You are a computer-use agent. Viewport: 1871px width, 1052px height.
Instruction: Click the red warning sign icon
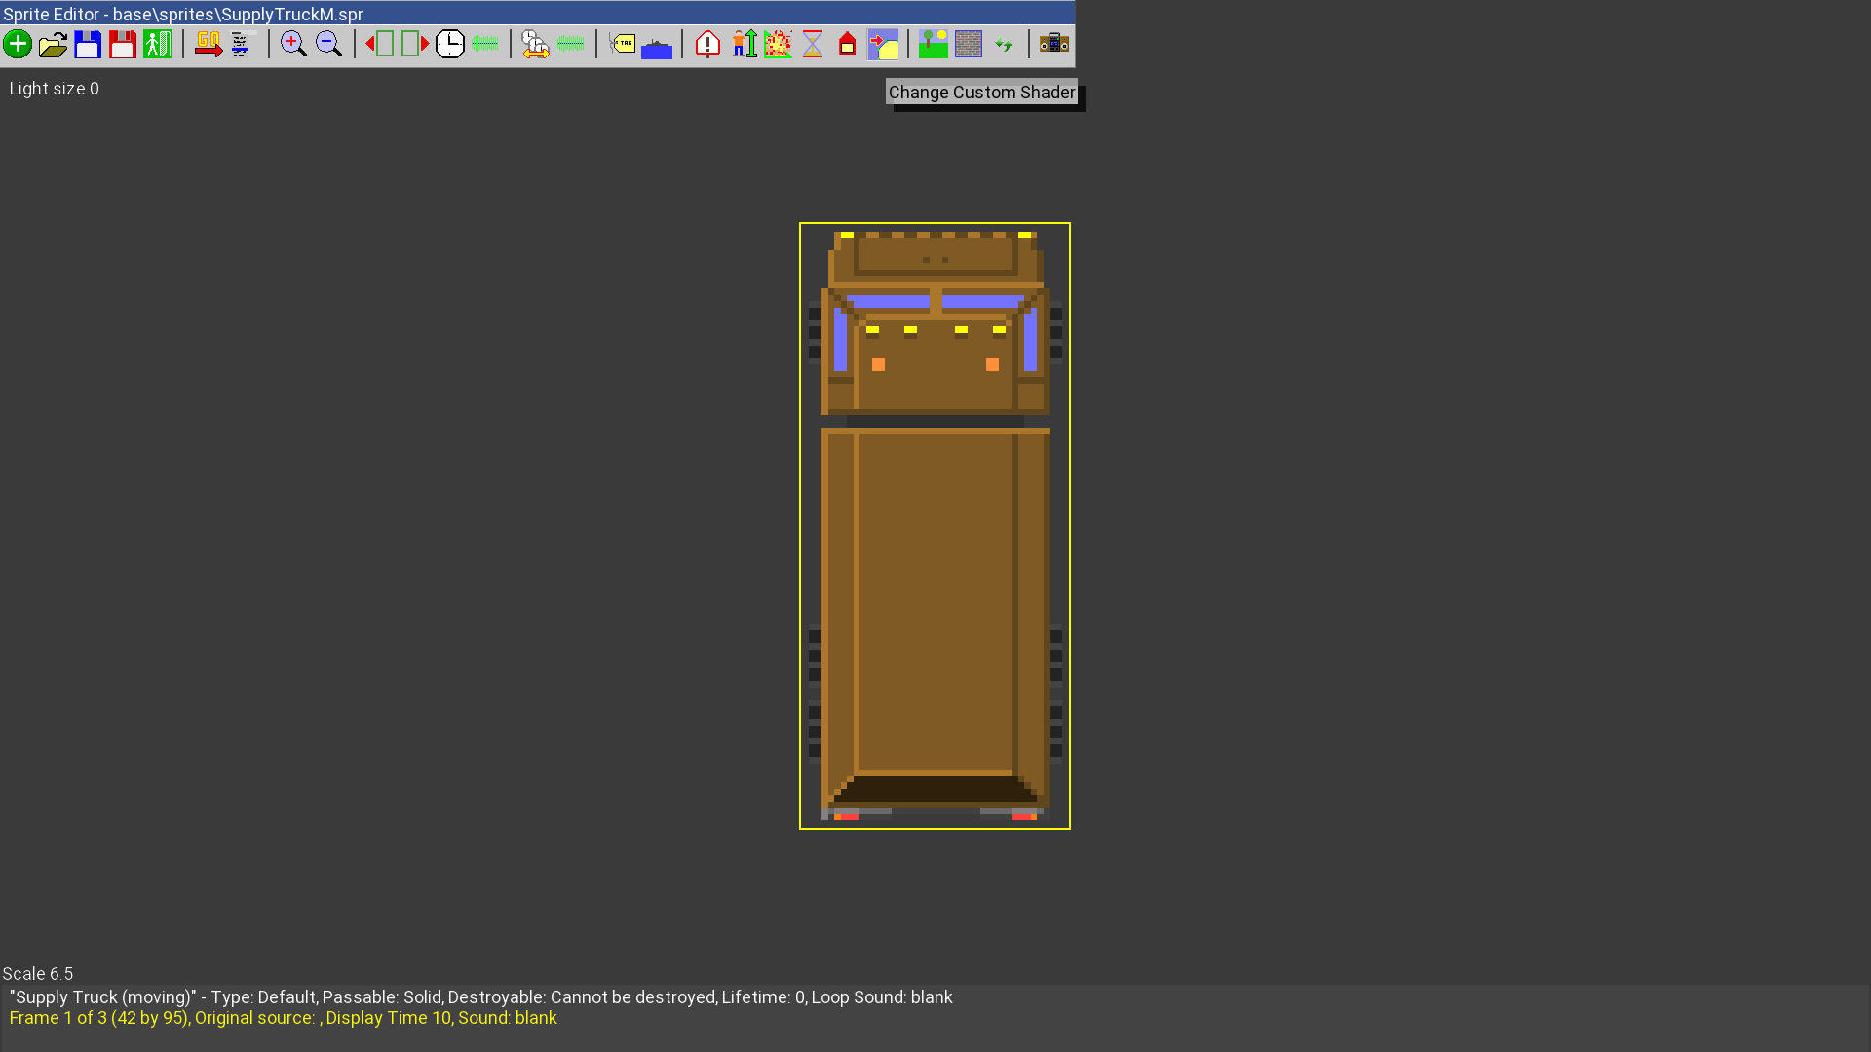pos(707,44)
